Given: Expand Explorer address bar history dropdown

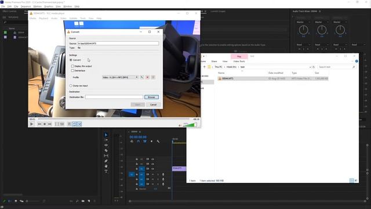Looking at the screenshot, I should 310,67.
